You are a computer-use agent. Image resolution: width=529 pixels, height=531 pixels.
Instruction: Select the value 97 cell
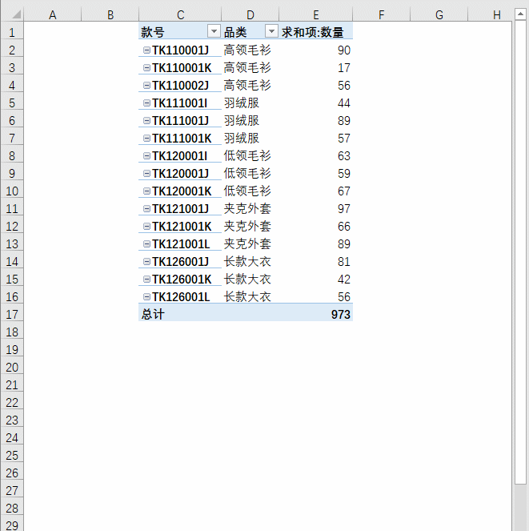[x=316, y=208]
